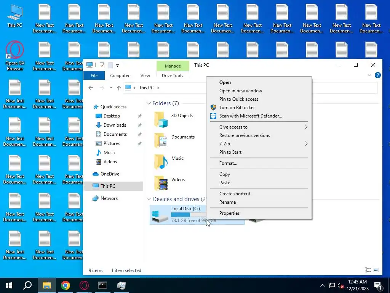Open the notification center icon
This screenshot has height=293, width=390.
tap(378, 286)
